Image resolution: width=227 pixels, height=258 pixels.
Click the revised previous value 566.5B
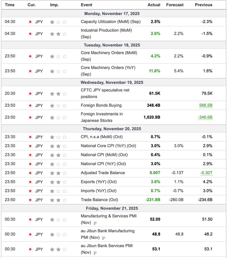coord(206,105)
